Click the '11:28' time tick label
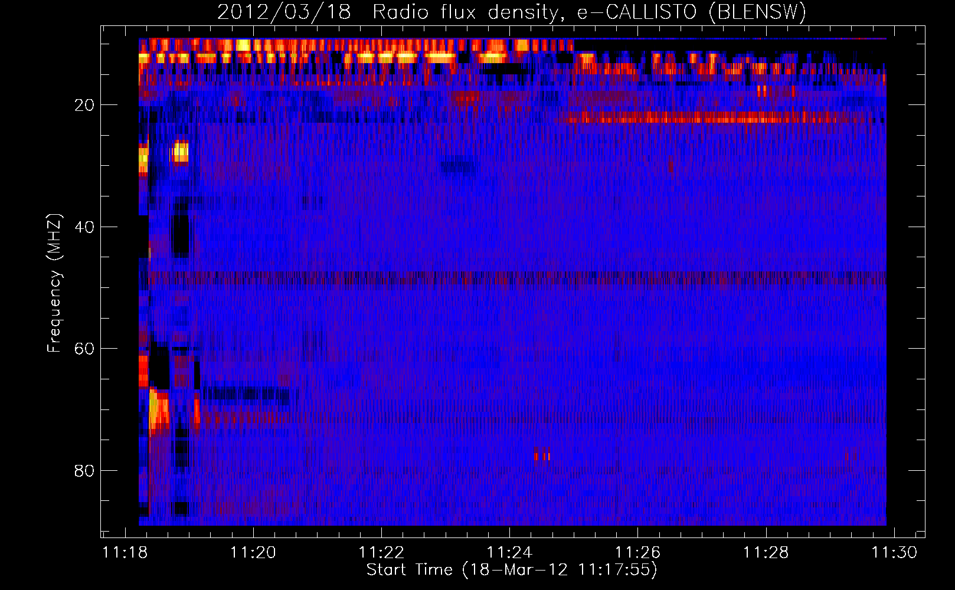This screenshot has width=955, height=590. point(766,552)
